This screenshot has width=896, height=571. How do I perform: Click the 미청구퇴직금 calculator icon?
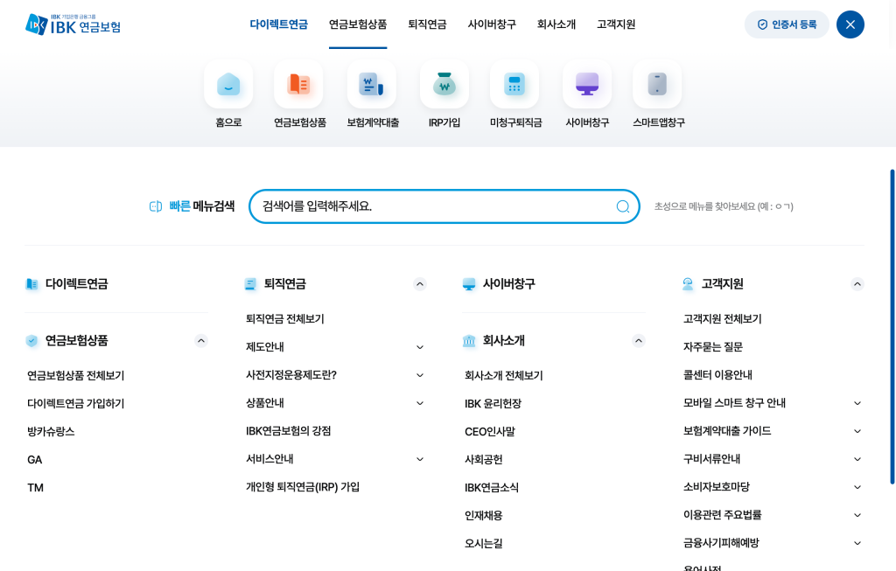point(514,85)
